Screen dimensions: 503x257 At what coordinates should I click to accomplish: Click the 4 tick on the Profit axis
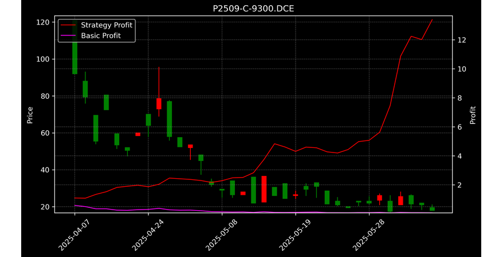coord(459,156)
